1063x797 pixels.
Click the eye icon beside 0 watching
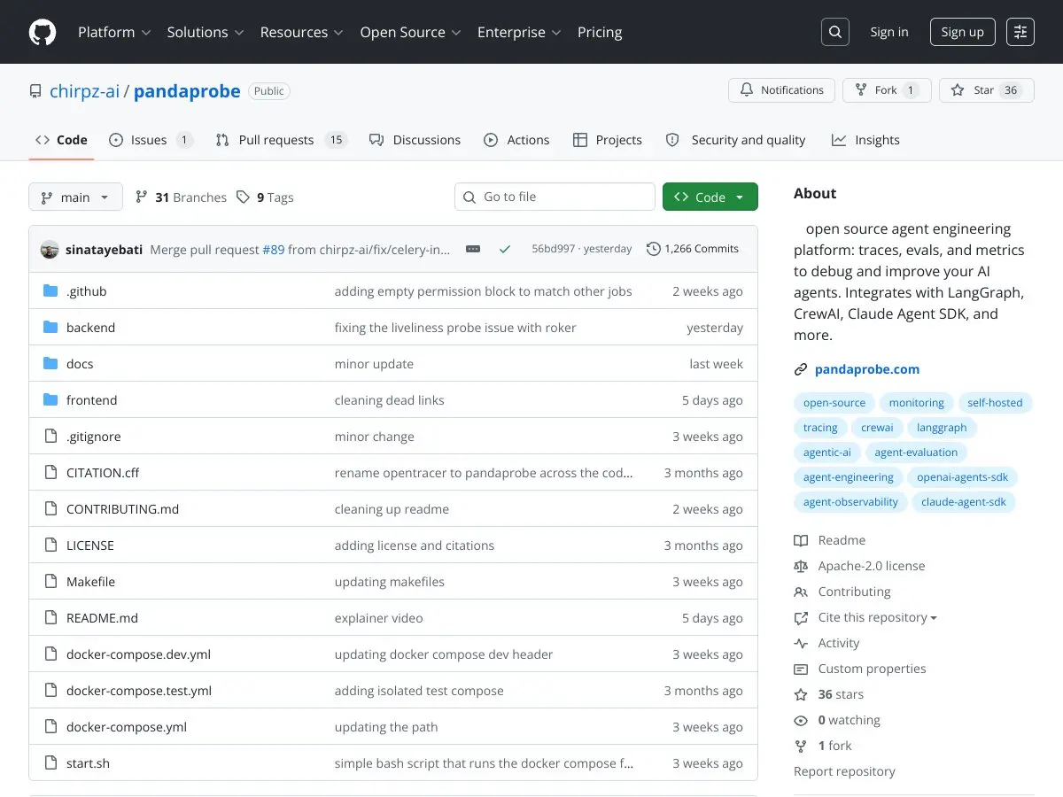coord(801,720)
